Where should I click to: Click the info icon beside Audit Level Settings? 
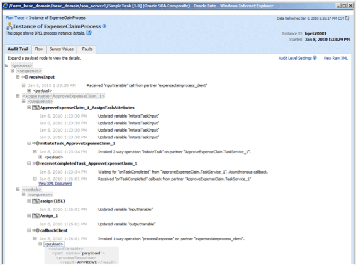(x=314, y=57)
